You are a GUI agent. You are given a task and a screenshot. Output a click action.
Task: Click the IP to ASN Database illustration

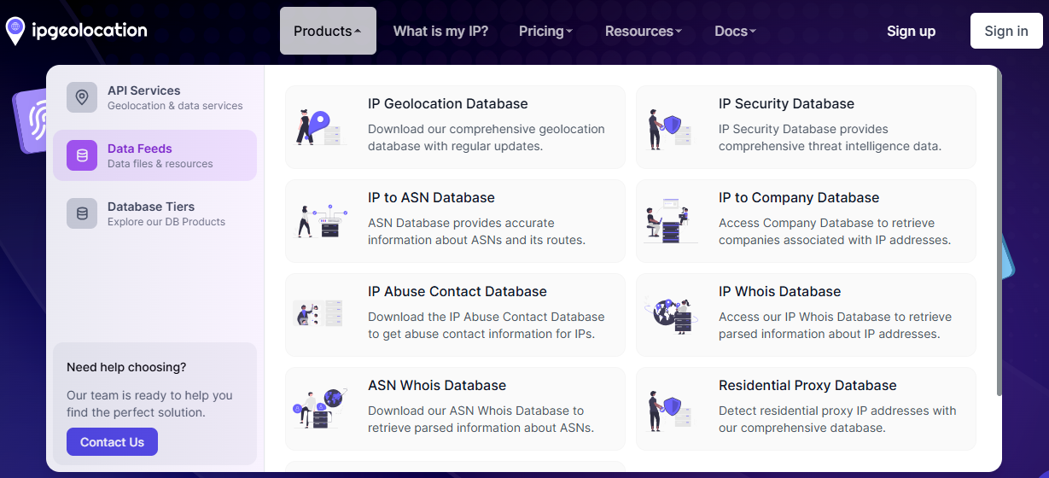319,221
